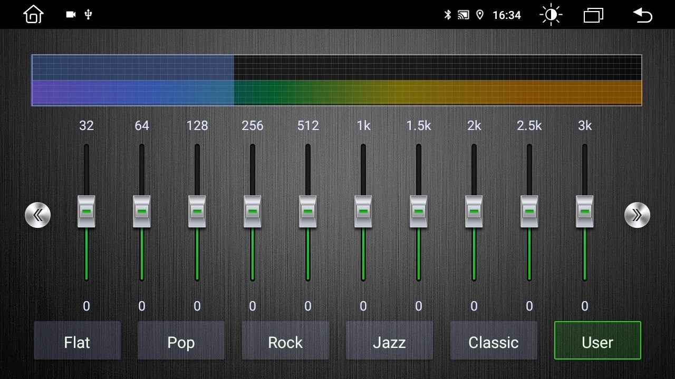Click the 32 Hz band slider handle

(86, 212)
